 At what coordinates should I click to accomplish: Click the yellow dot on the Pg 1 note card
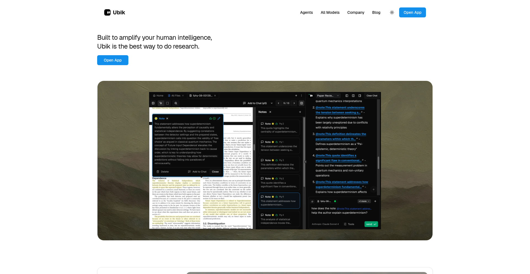273,142
